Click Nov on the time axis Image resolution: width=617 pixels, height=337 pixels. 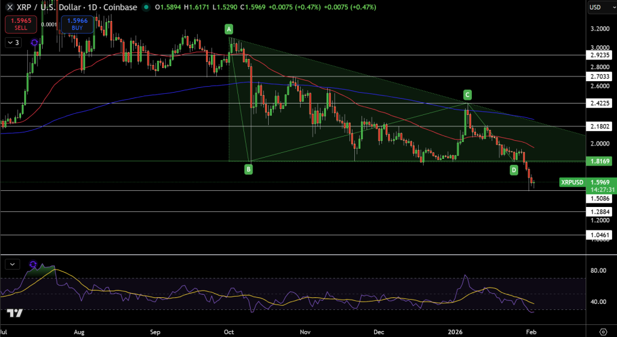click(304, 332)
